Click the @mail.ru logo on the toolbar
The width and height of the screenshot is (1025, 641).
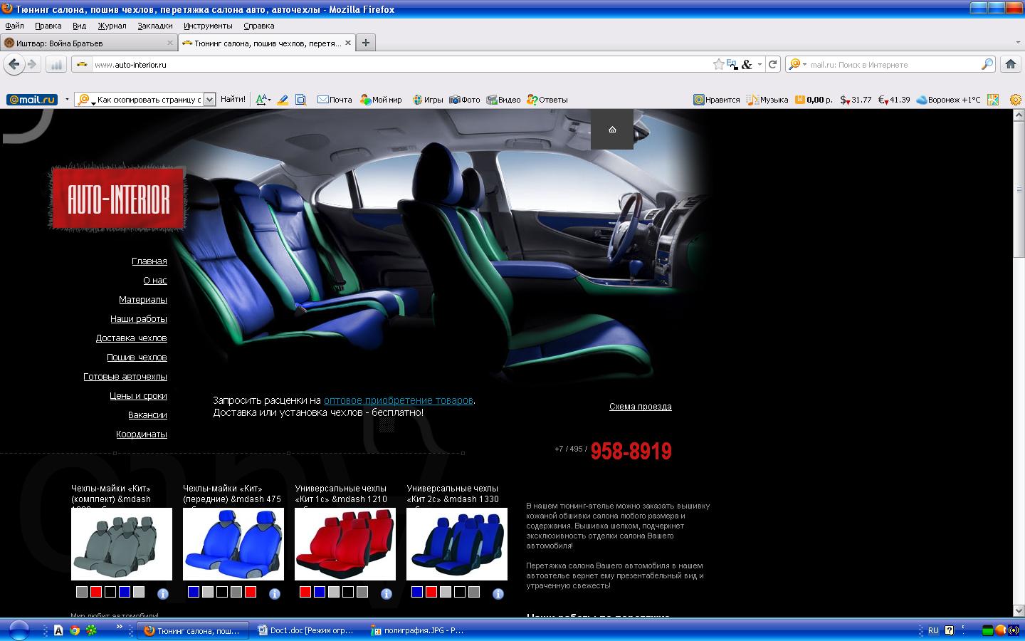[32, 100]
